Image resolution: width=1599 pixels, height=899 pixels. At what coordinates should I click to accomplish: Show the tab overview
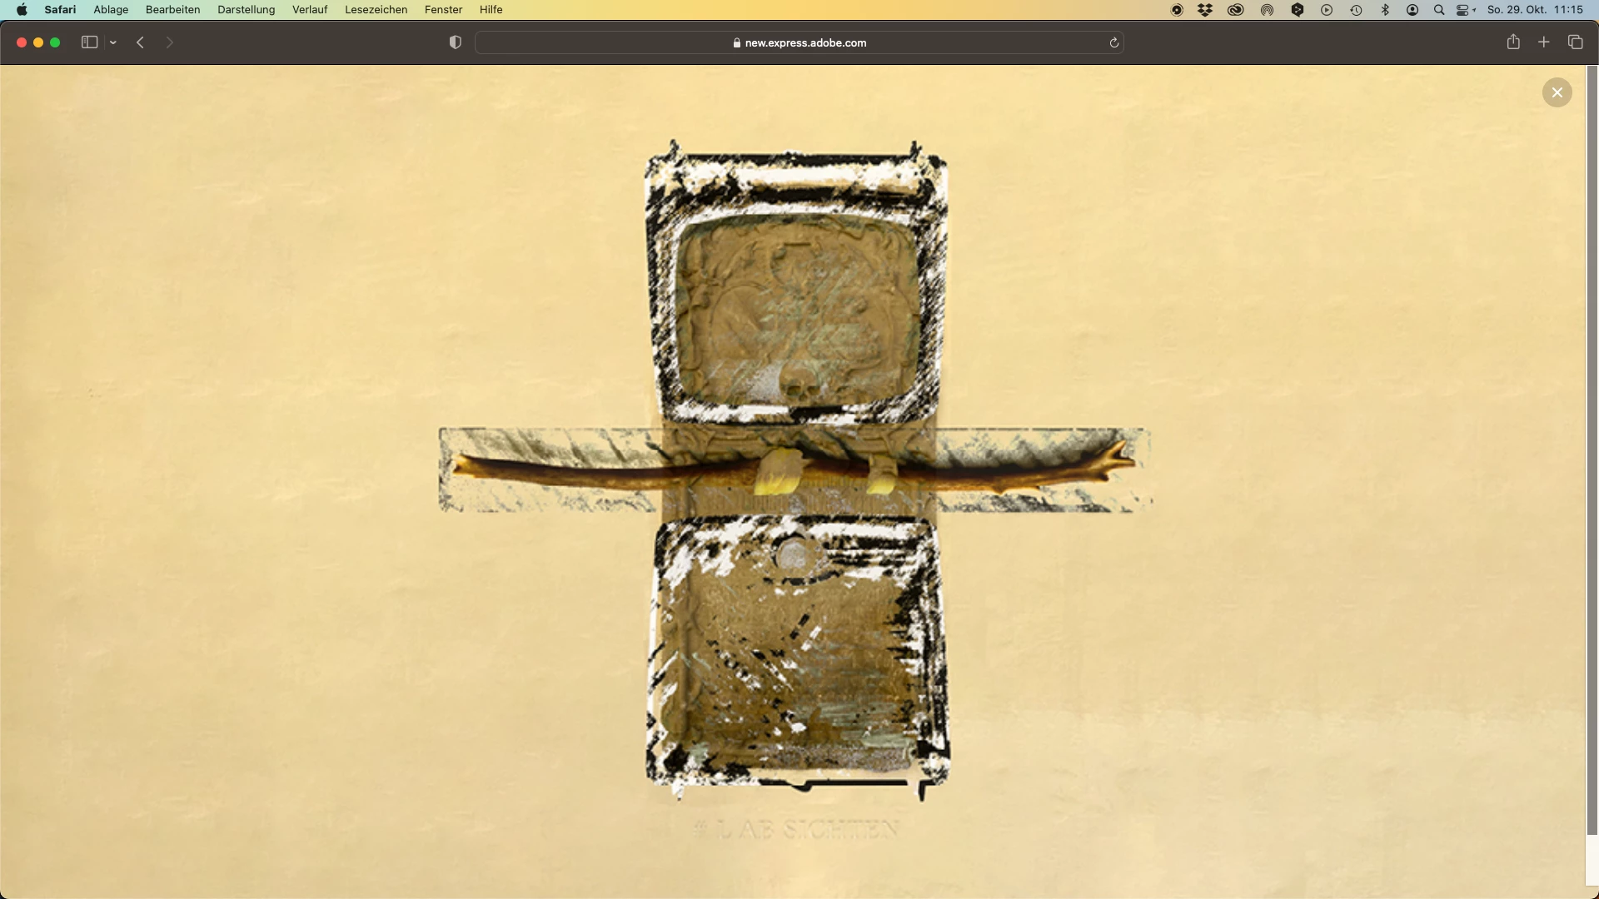point(1575,42)
